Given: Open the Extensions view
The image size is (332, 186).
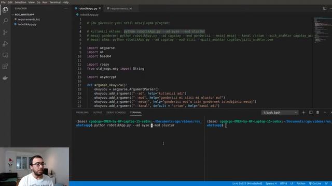Looking at the screenshot, I should [x=5, y=67].
